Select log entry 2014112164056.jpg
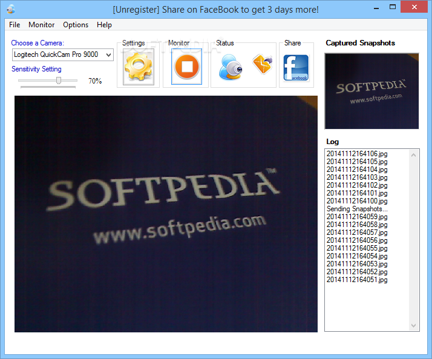Screen dimensions: 432x359 coord(357,240)
